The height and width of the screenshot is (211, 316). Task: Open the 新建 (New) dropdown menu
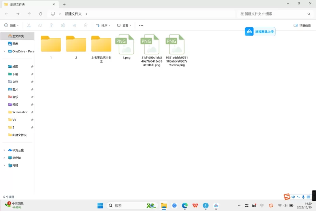(x=11, y=25)
